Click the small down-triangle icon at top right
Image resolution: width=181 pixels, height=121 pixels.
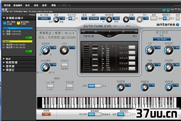coord(179,9)
